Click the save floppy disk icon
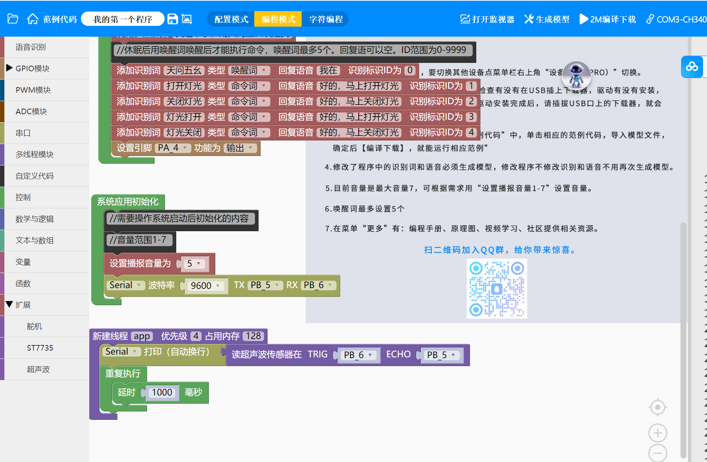Screen dimensions: 707x462 point(173,19)
